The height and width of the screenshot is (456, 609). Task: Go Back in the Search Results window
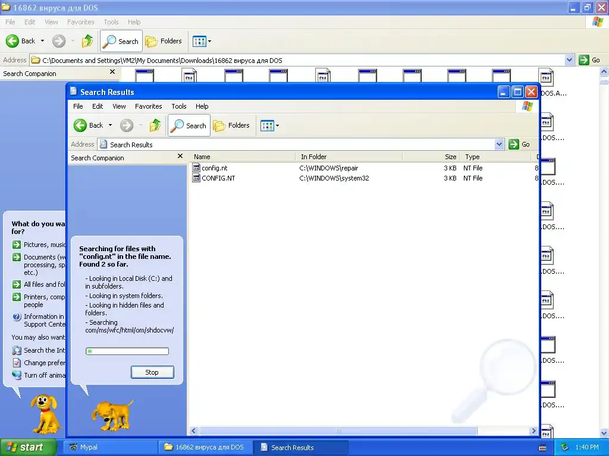tap(89, 125)
